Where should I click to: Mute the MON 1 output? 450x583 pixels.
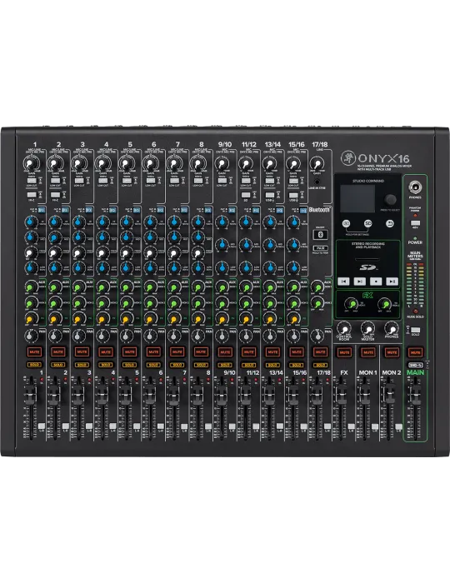click(367, 351)
